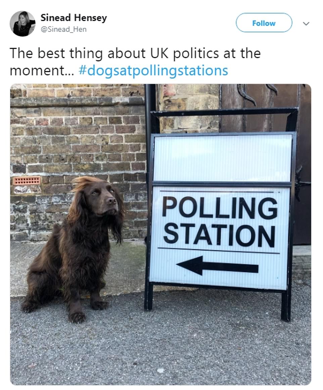This screenshot has height=390, width=323.
Task: Click the brick wall above the dog
Action: click(x=77, y=129)
